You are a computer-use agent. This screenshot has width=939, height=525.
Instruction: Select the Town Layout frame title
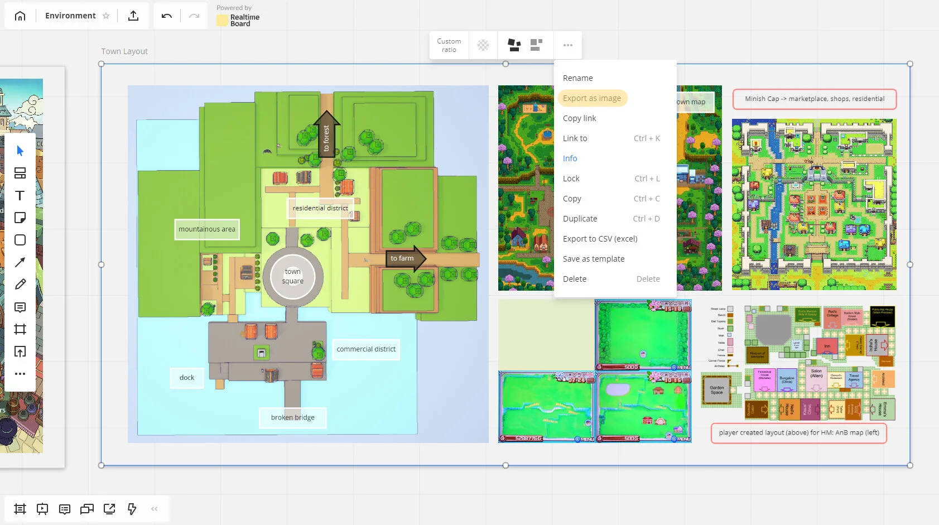124,51
